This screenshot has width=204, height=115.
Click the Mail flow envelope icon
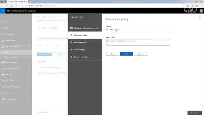point(3,74)
